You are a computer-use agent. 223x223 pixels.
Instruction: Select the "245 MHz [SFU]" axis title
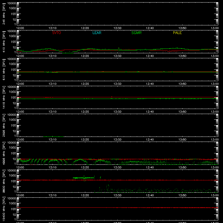pos(4,14)
